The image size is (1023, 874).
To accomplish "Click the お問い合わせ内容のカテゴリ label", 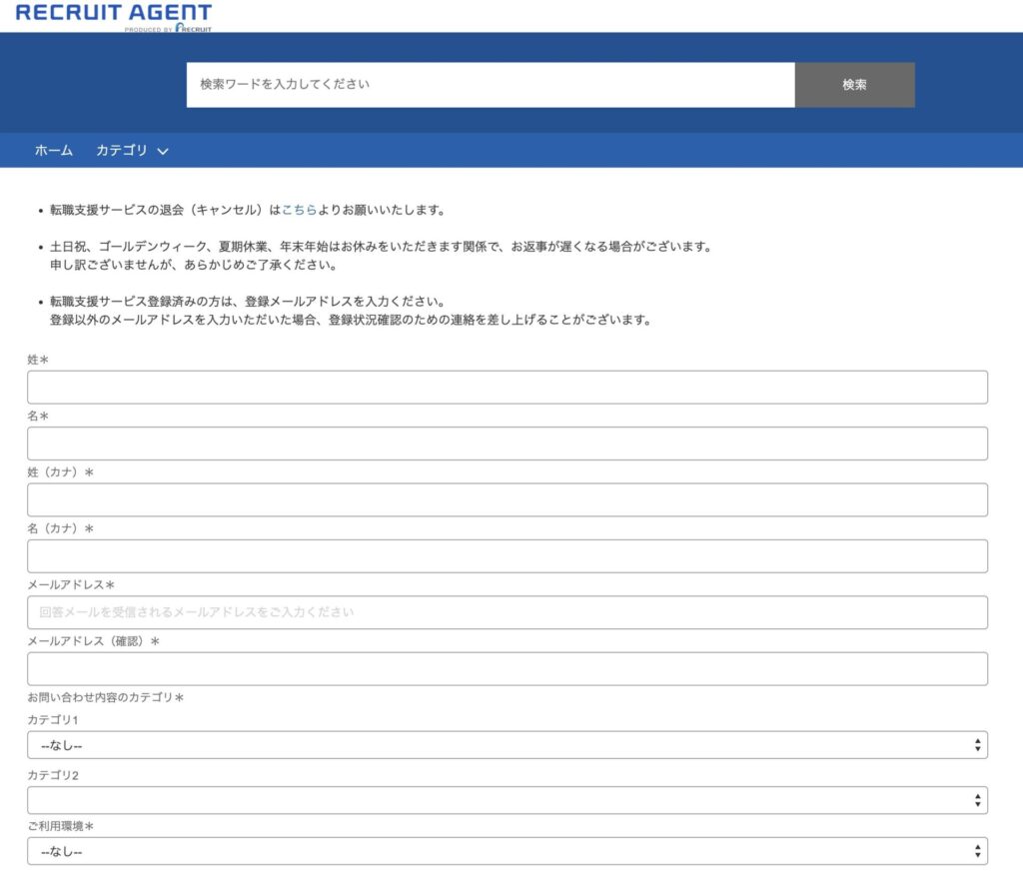I will coord(105,697).
